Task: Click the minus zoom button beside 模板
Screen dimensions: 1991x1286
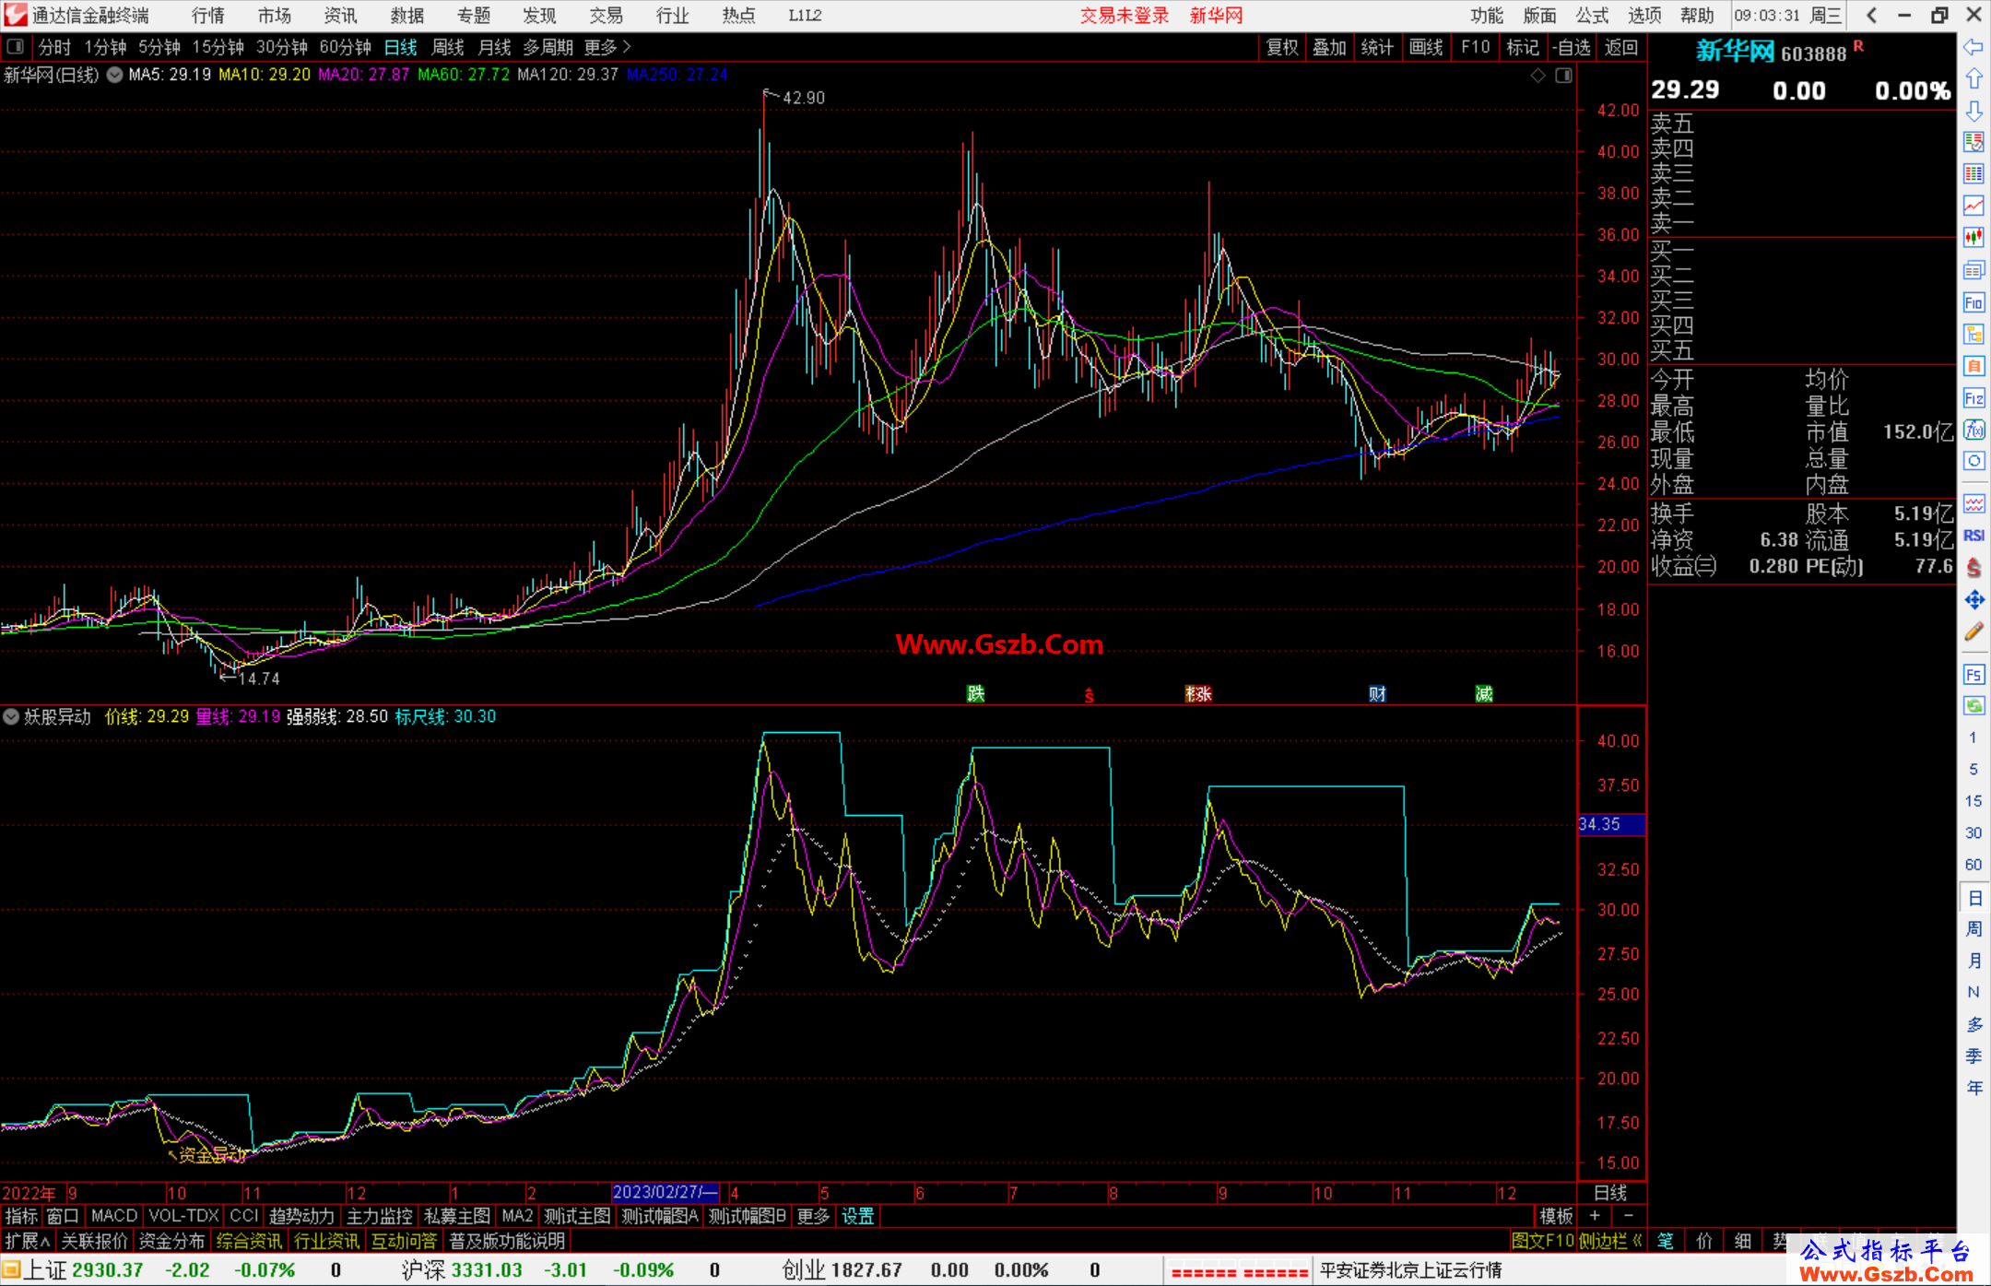Action: (x=1629, y=1216)
